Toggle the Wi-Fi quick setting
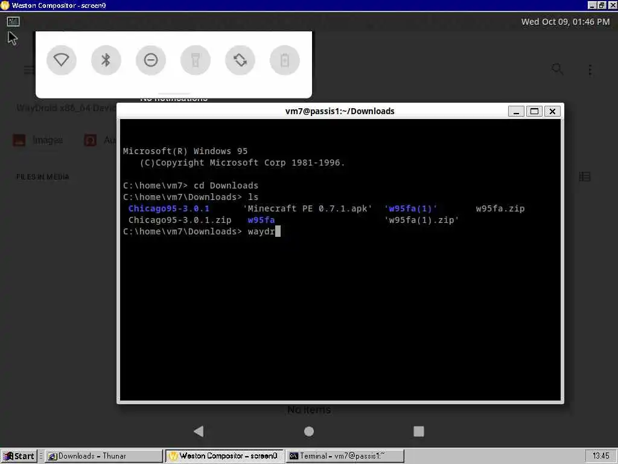618x464 pixels. click(x=61, y=60)
